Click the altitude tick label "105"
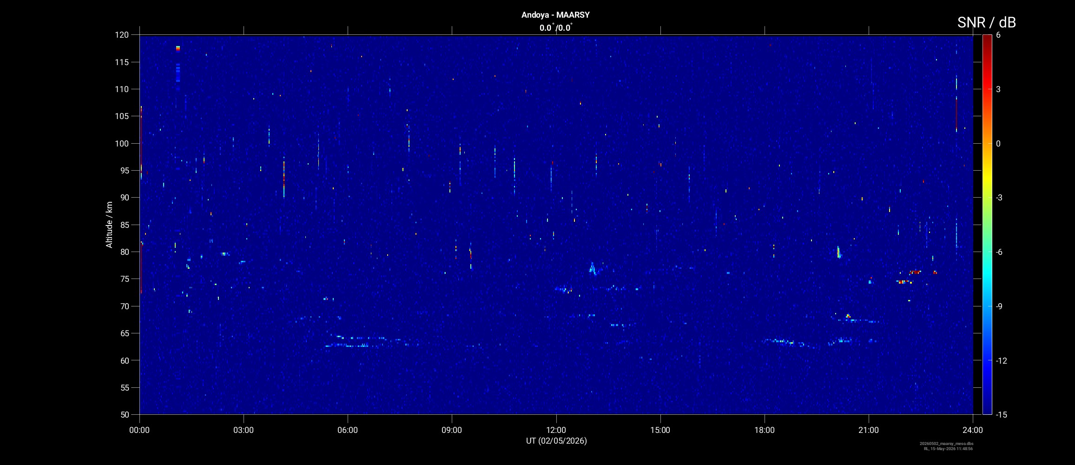This screenshot has width=1075, height=465. coord(122,116)
